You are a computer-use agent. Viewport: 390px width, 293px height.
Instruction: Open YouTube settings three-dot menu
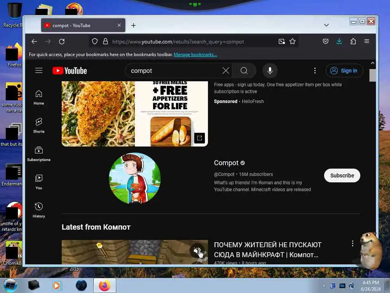coord(315,71)
